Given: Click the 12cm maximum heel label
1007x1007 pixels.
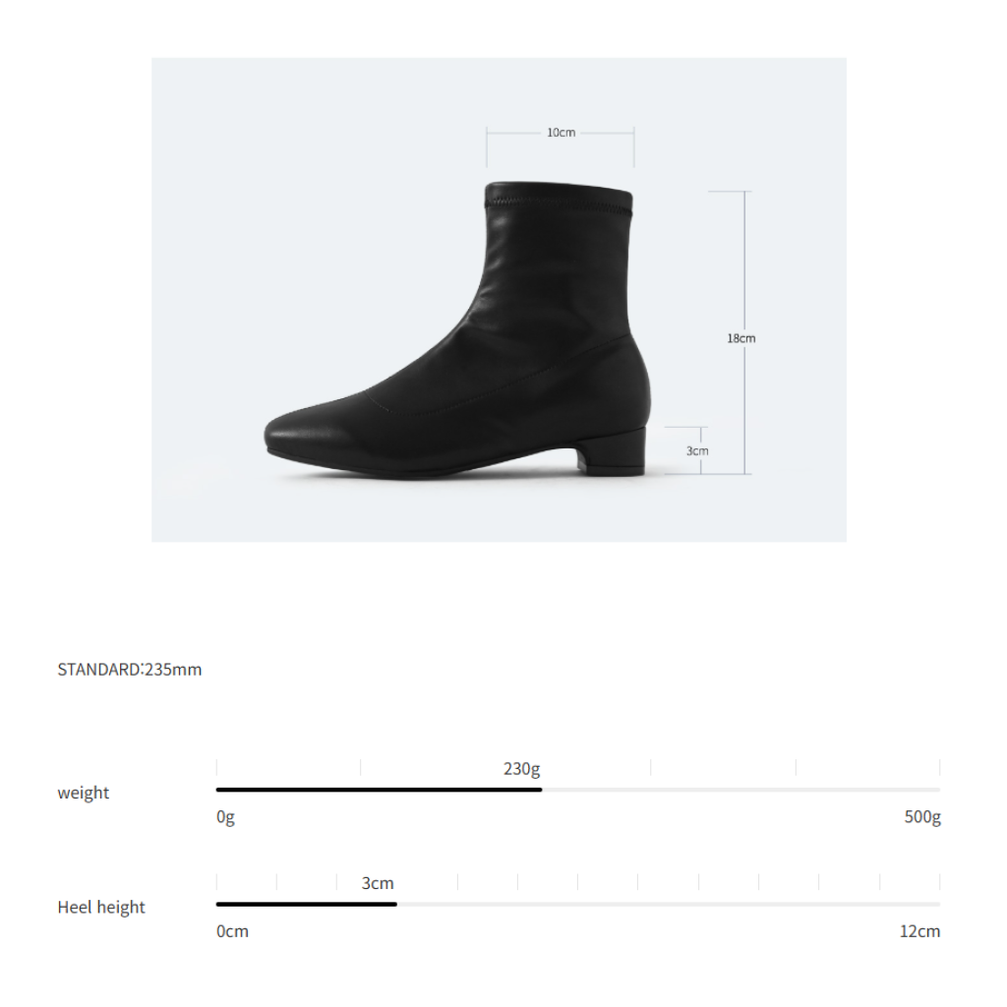Looking at the screenshot, I should 919,931.
